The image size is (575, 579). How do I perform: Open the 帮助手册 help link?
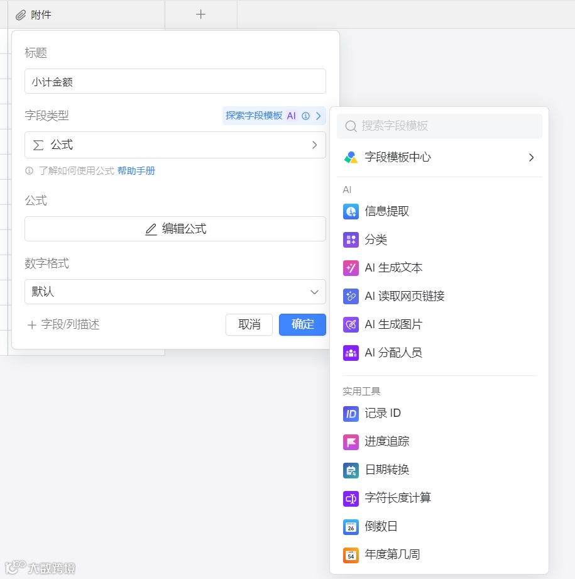(136, 170)
